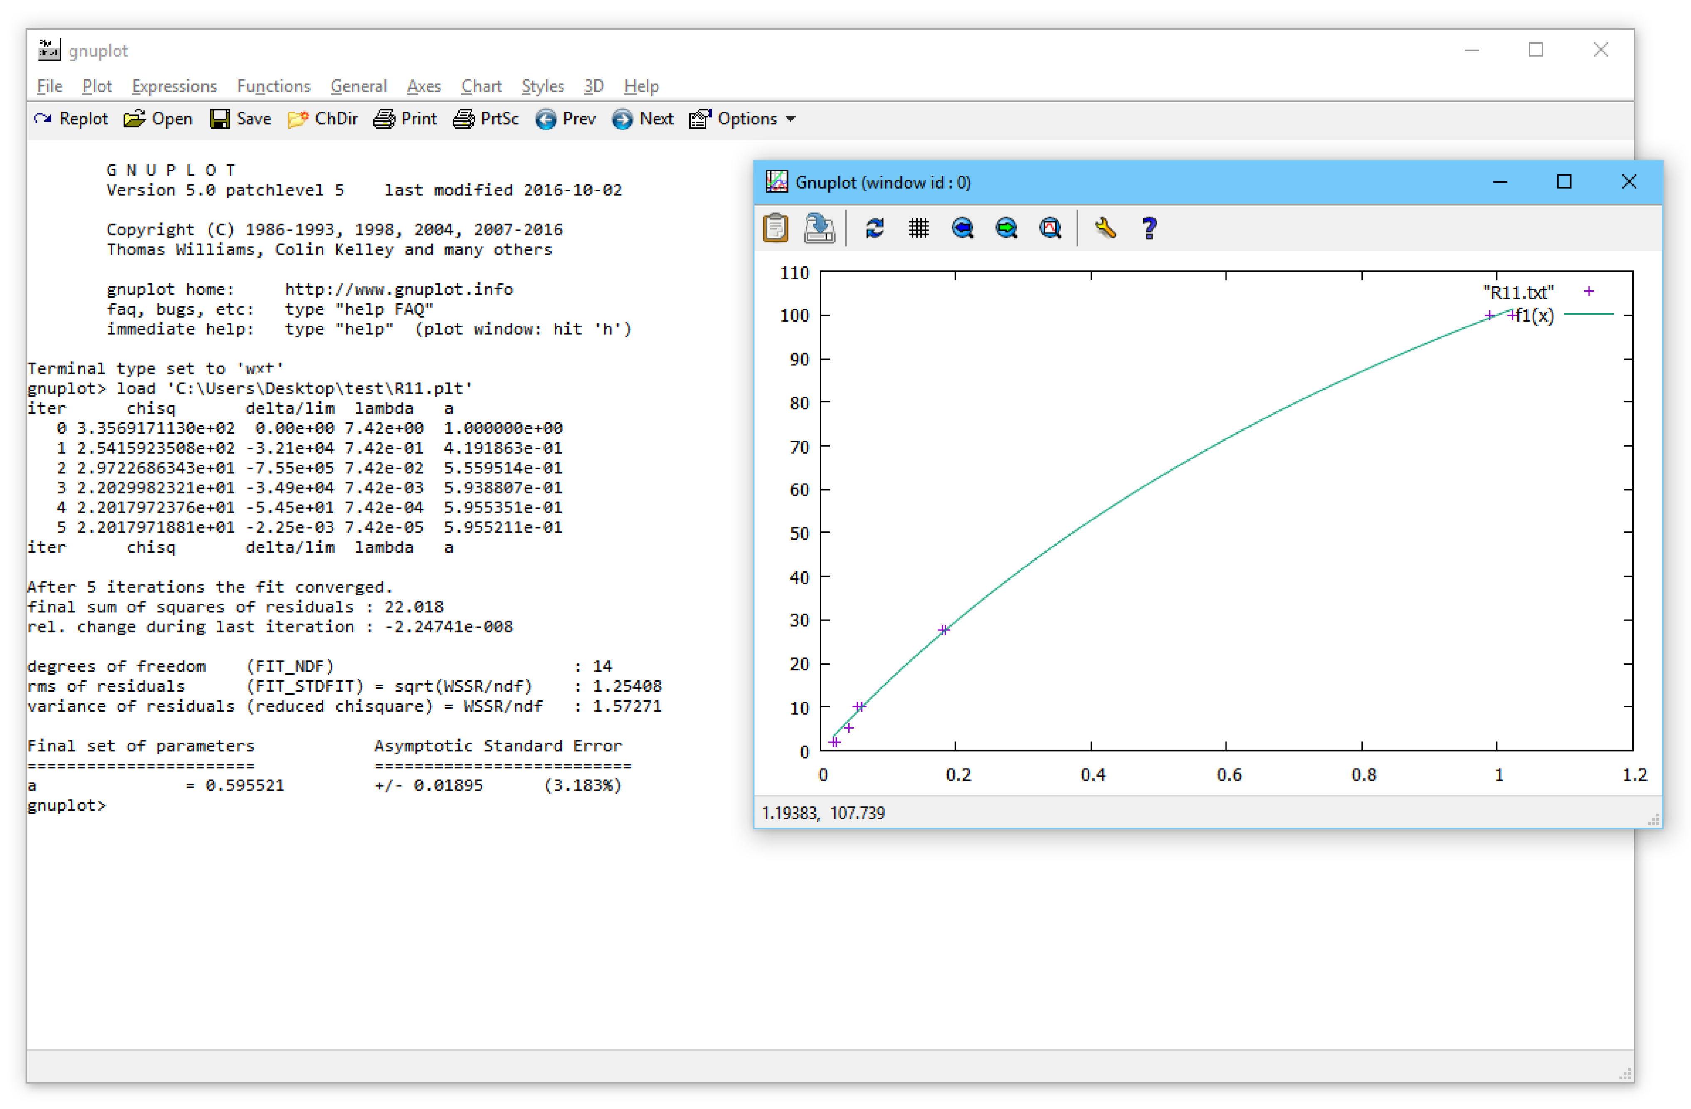Click the previous zoom icon
This screenshot has width=1691, height=1109.
coord(963,228)
